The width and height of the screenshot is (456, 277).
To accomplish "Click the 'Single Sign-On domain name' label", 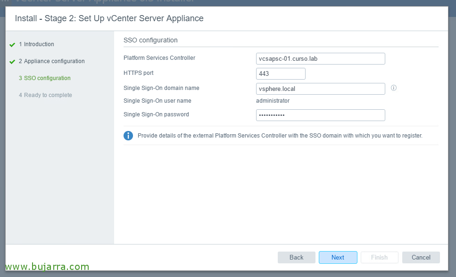I will [x=161, y=88].
